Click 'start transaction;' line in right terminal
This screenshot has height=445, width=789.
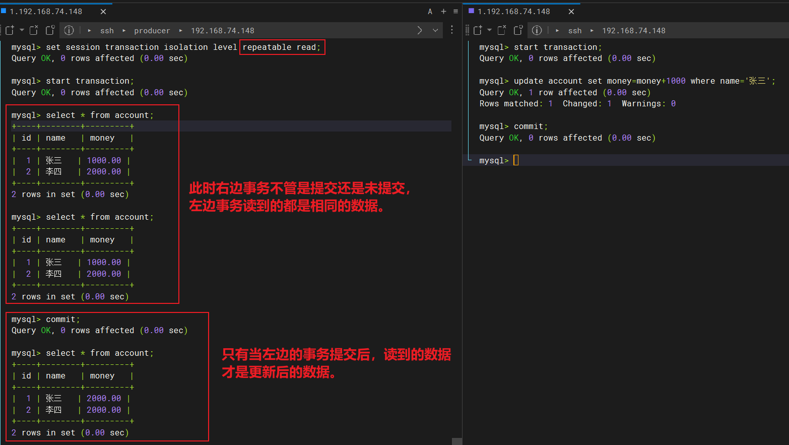[558, 47]
